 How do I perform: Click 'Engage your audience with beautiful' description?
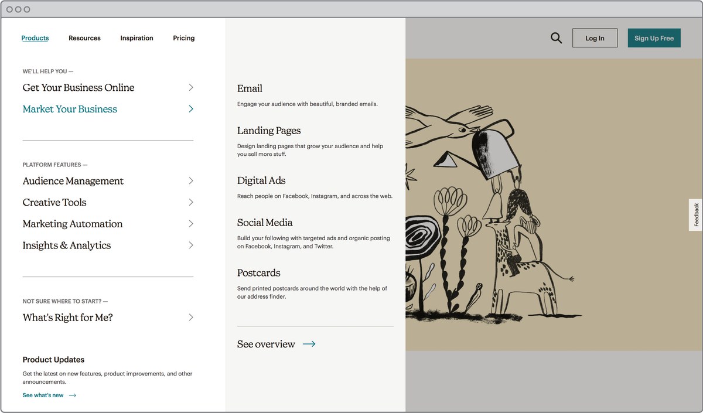308,104
